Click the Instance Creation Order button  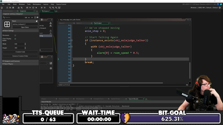[20, 56]
